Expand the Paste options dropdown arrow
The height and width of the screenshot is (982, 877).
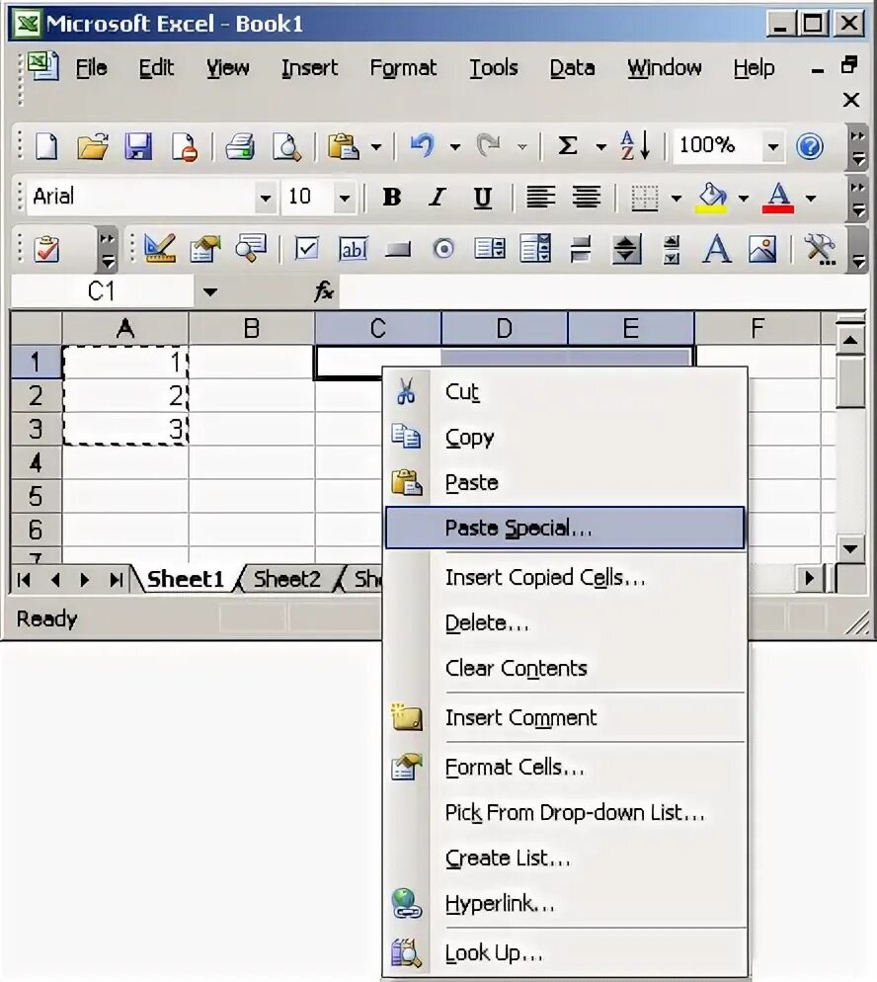coord(375,147)
